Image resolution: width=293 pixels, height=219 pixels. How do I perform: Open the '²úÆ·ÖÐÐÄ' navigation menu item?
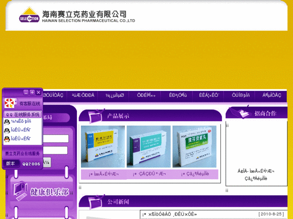point(83,95)
